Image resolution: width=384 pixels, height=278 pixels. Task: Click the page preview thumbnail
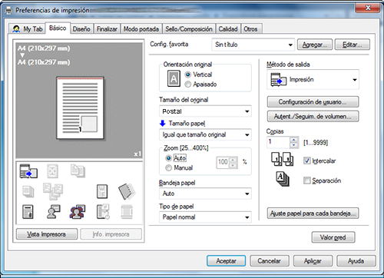click(80, 108)
